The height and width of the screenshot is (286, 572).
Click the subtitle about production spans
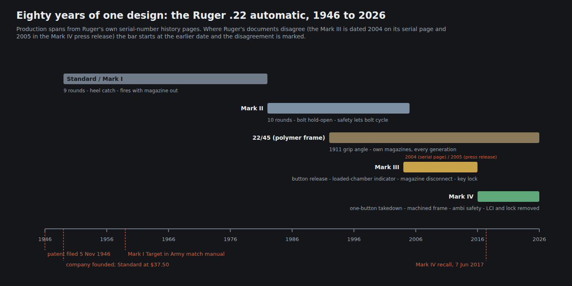coord(231,33)
